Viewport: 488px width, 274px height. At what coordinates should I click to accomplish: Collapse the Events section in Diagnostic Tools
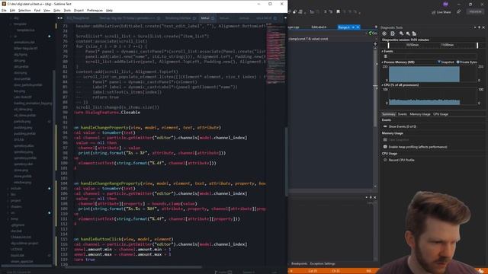tap(383, 51)
